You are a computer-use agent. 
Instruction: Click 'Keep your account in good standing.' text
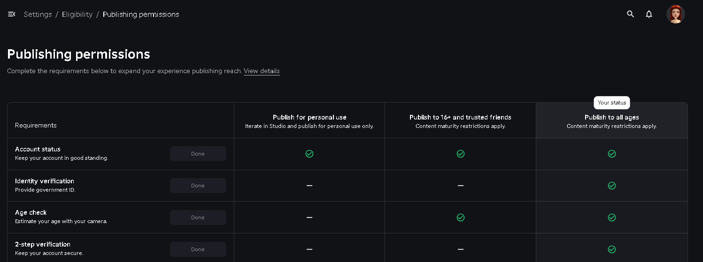pyautogui.click(x=62, y=158)
